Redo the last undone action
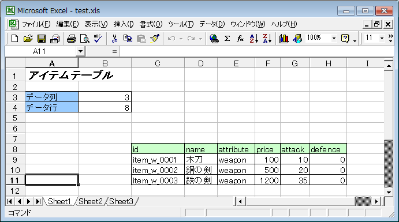 pos(191,39)
